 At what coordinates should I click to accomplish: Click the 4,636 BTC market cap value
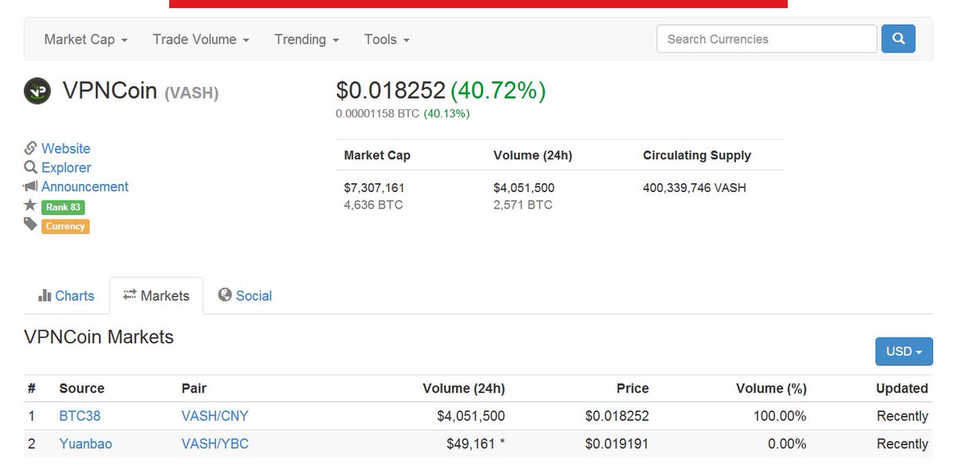coord(373,205)
